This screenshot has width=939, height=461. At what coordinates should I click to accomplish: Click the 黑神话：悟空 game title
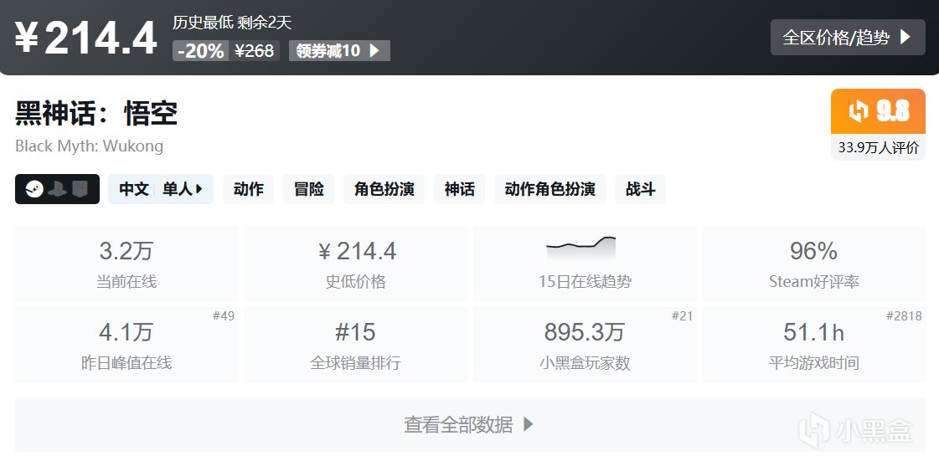point(96,113)
